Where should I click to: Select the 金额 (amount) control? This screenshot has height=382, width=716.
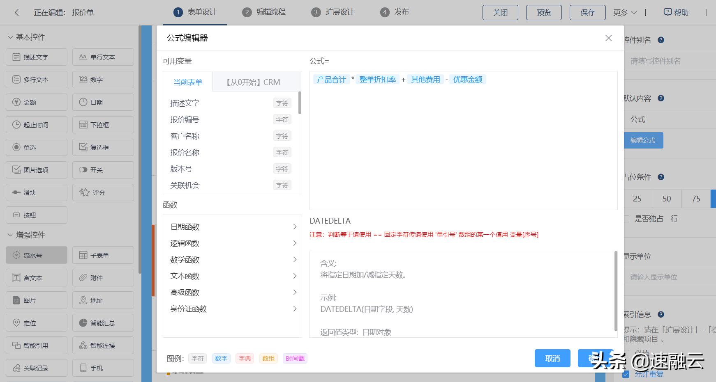coord(36,102)
